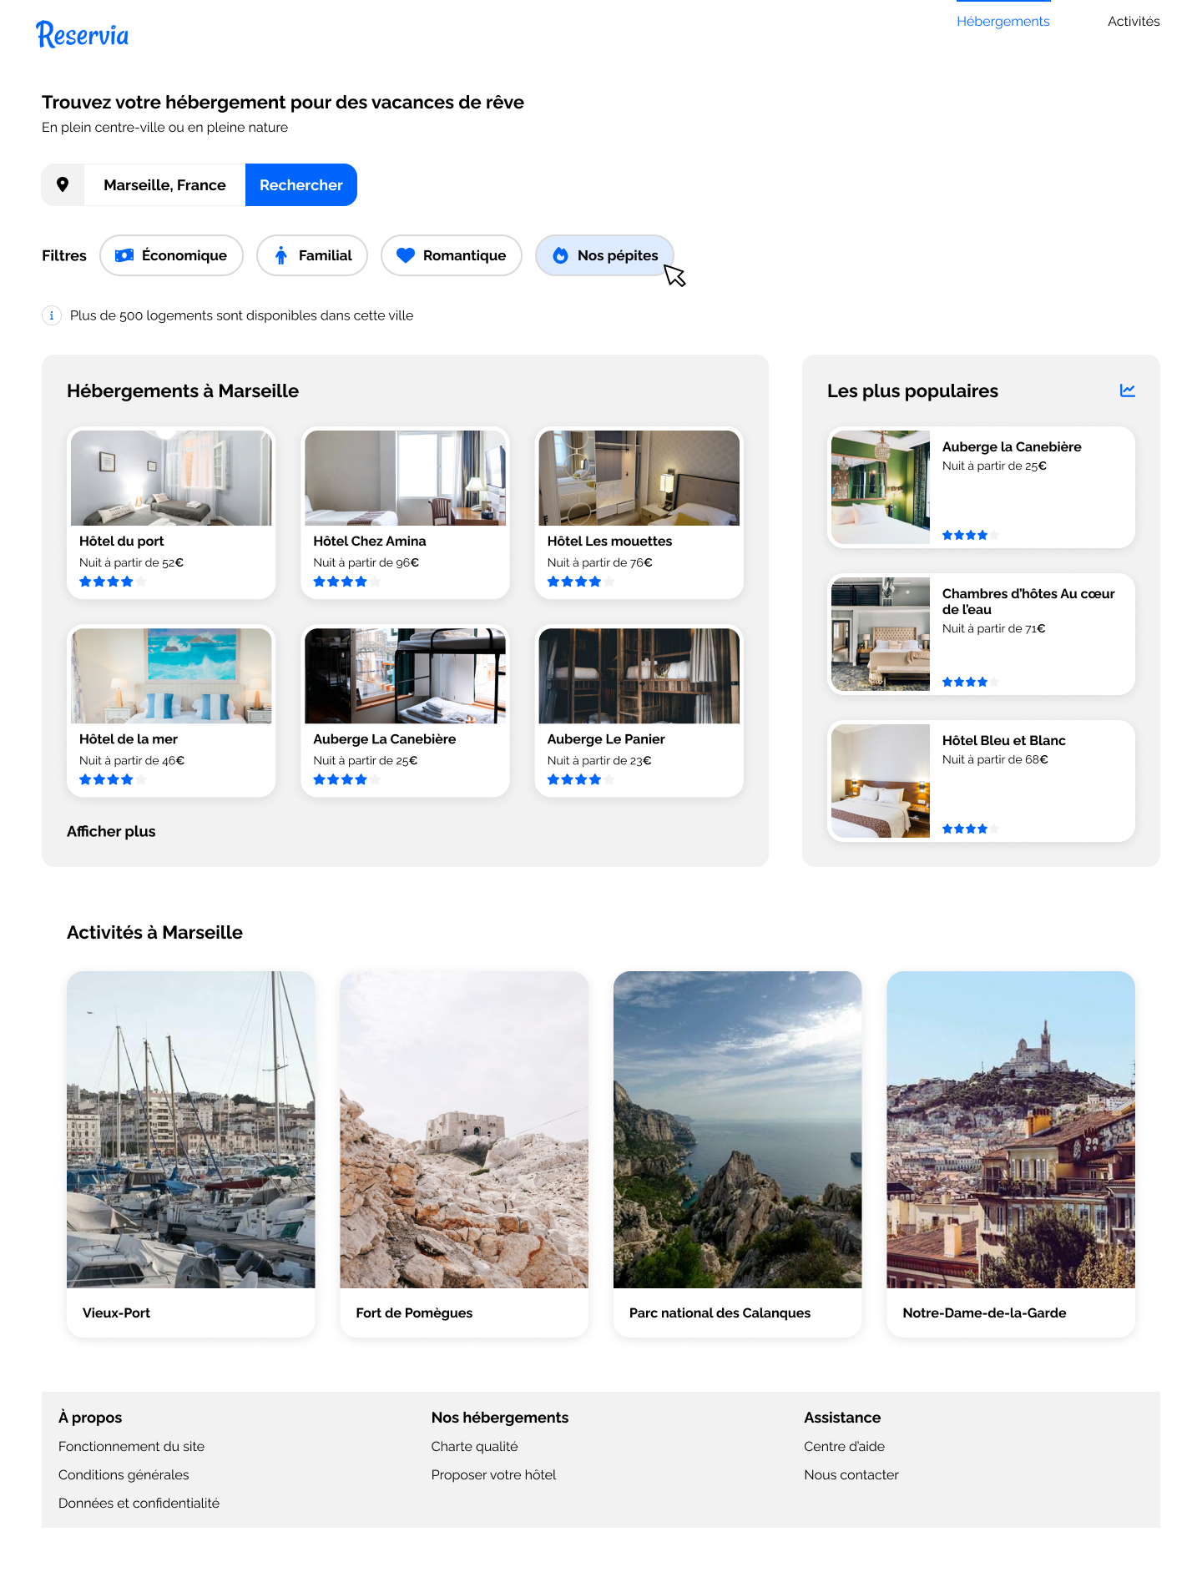The width and height of the screenshot is (1202, 1577).
Task: Click the flame icon in Nos pépites
Action: tap(560, 255)
